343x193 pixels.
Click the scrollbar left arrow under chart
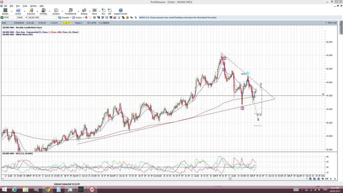pyautogui.click(x=3, y=179)
